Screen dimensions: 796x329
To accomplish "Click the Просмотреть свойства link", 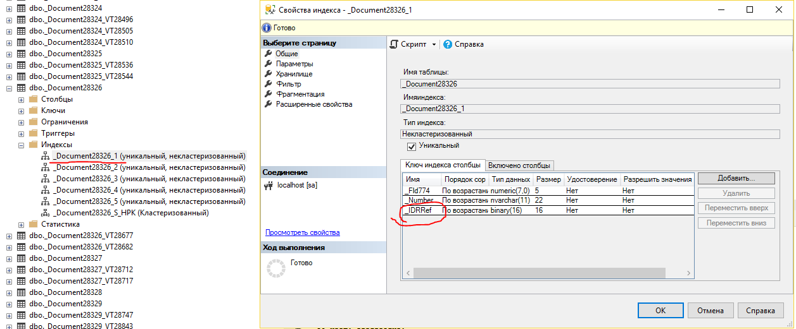I will click(302, 232).
